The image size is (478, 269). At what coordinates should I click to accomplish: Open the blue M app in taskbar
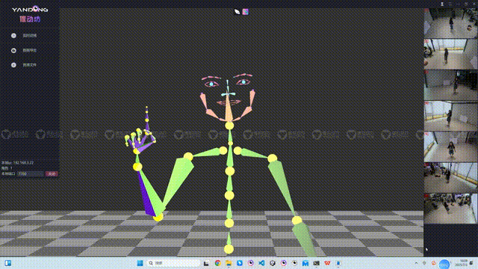click(x=305, y=263)
